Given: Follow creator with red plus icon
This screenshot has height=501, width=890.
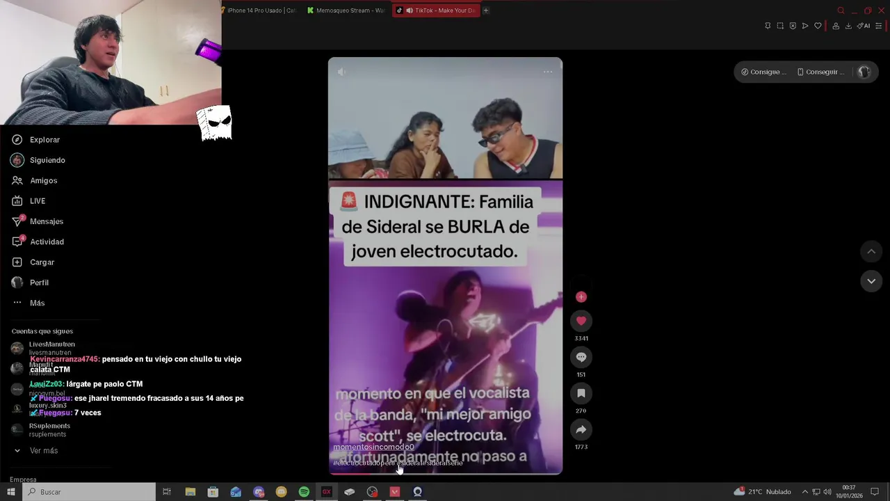Looking at the screenshot, I should tap(581, 297).
